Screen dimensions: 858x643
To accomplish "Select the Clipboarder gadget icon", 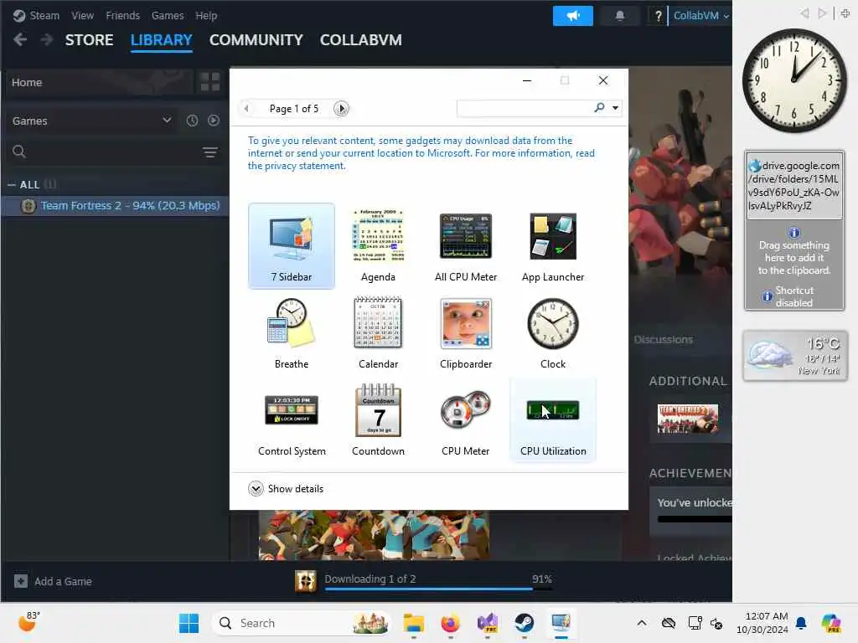I will click(x=466, y=323).
